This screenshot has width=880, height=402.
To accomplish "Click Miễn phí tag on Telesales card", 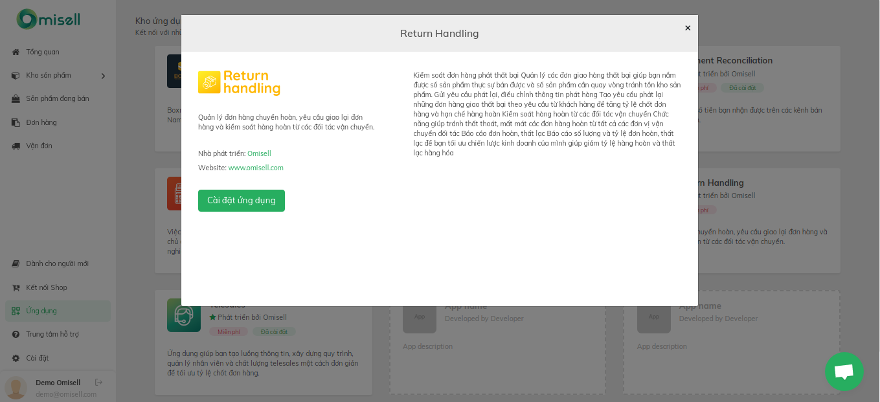I will (229, 331).
